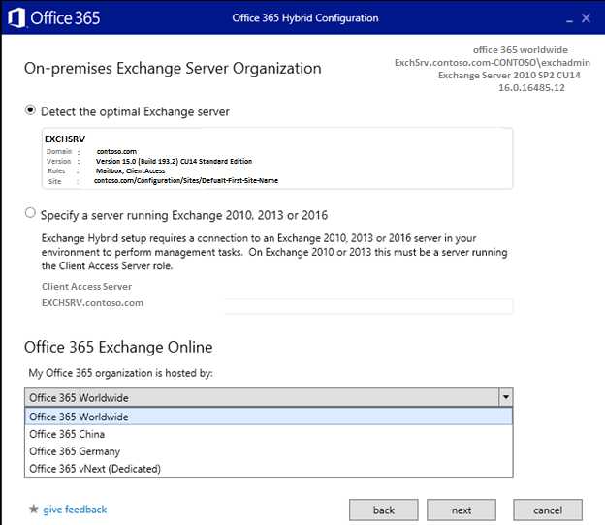The image size is (605, 525).
Task: Click On-premises Exchange Server Organization heading
Action: pos(173,68)
